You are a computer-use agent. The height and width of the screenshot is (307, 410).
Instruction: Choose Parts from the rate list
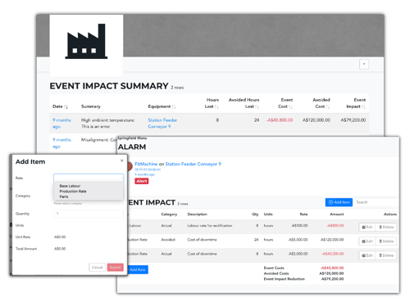point(64,196)
